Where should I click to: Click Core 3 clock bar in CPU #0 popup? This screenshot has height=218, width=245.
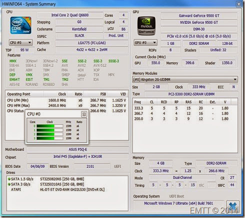coord(50,138)
